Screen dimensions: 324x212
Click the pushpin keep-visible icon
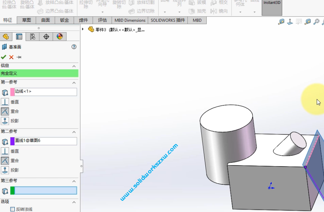click(x=19, y=57)
